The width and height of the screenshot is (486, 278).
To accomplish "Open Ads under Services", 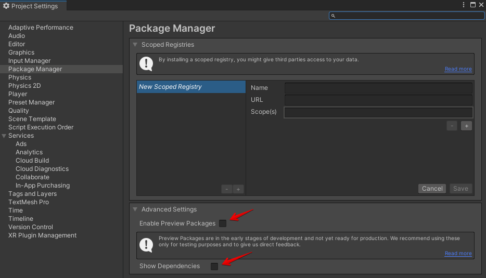I will [x=21, y=144].
